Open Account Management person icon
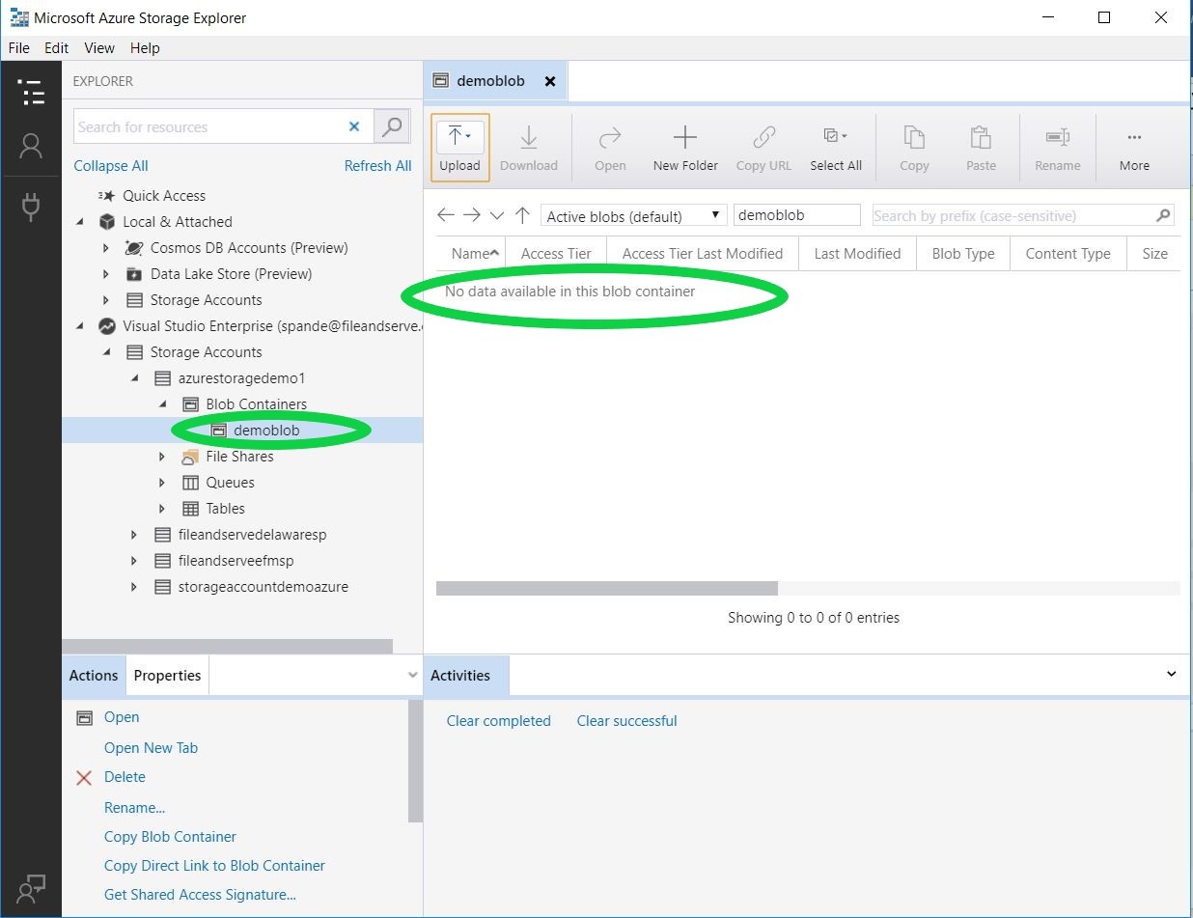 tap(31, 147)
